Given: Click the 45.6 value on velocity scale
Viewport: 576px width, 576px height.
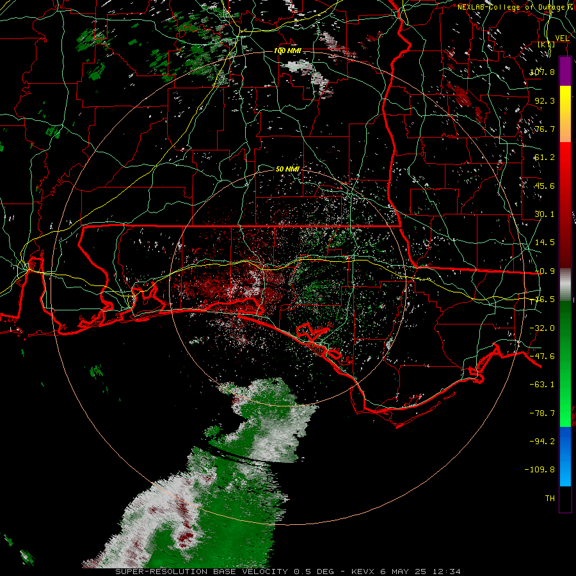Looking at the screenshot, I should [x=545, y=186].
